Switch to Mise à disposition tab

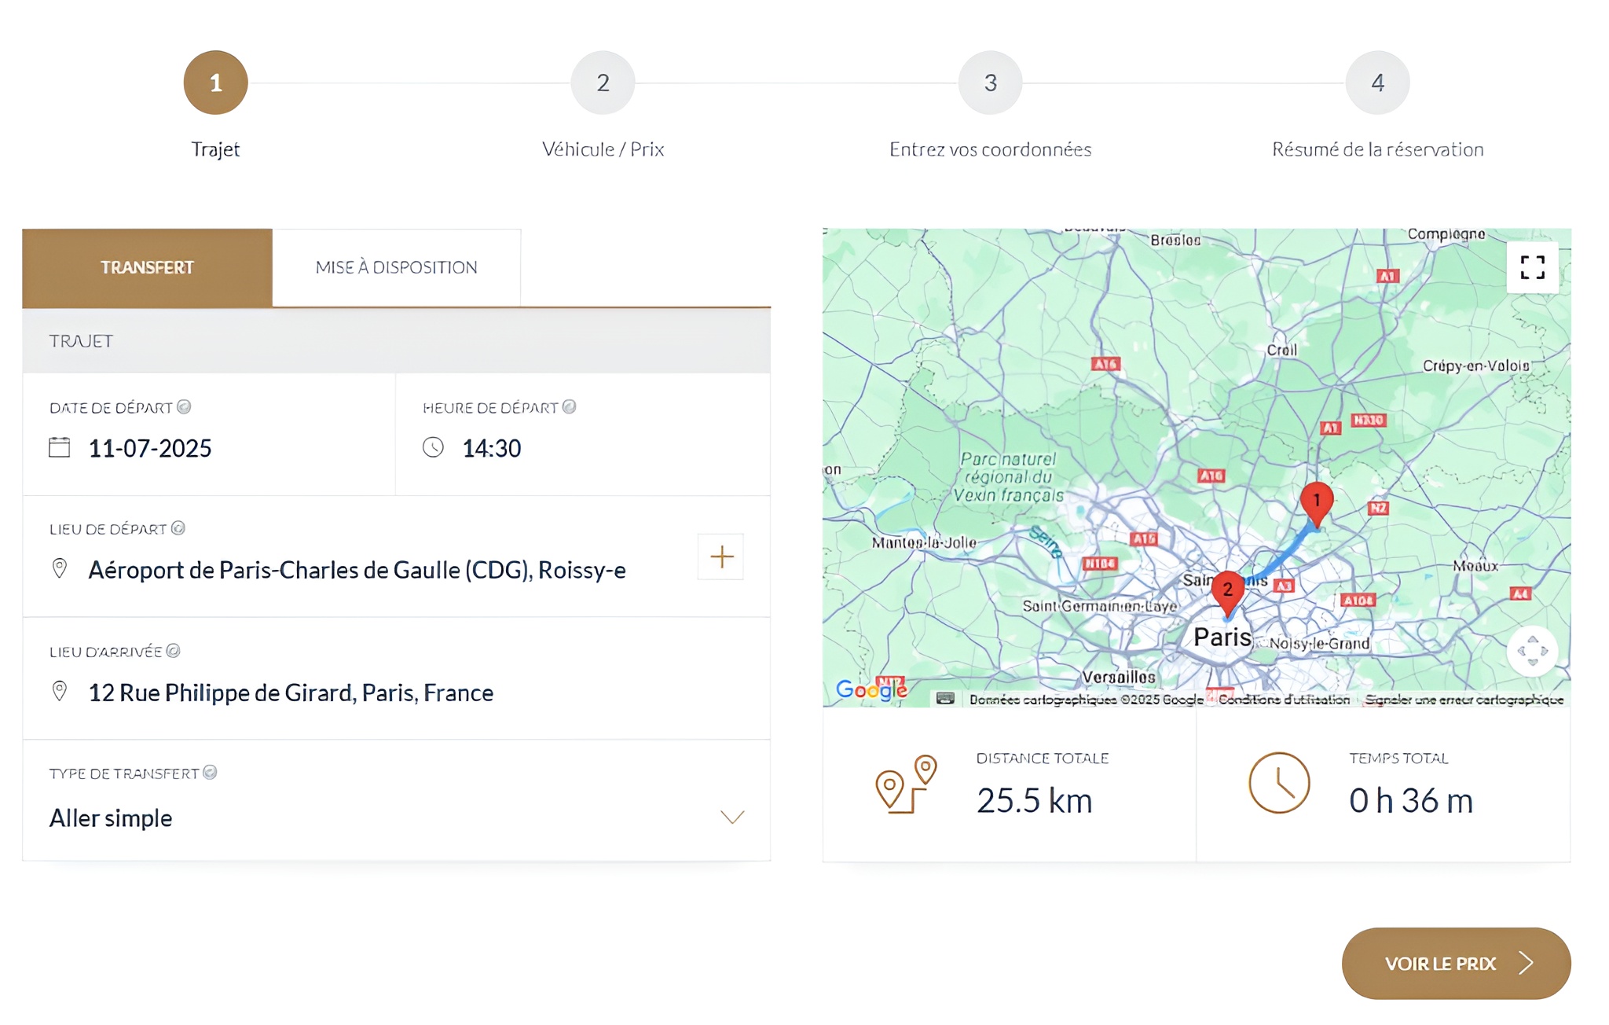click(x=396, y=267)
